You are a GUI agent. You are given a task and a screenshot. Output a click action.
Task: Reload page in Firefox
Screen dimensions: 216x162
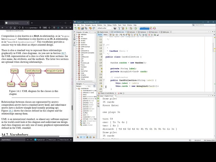pyautogui.click(x=10, y=28)
